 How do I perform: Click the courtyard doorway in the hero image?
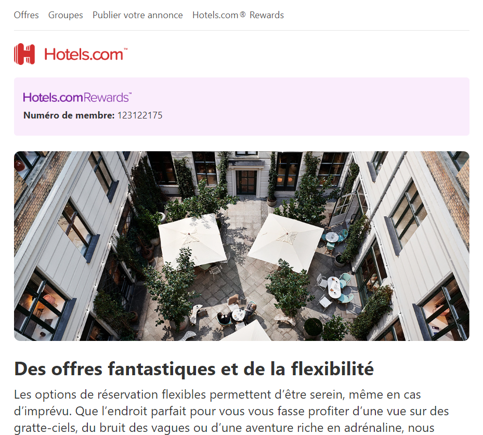[x=246, y=182]
